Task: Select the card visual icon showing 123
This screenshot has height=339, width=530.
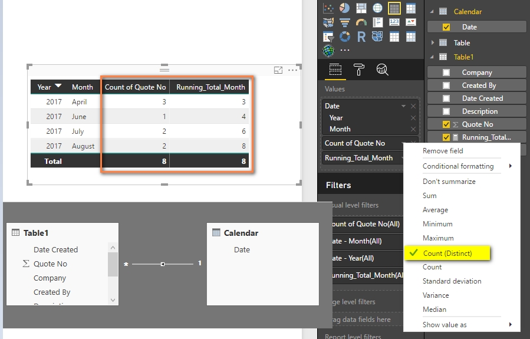Action: (x=394, y=22)
